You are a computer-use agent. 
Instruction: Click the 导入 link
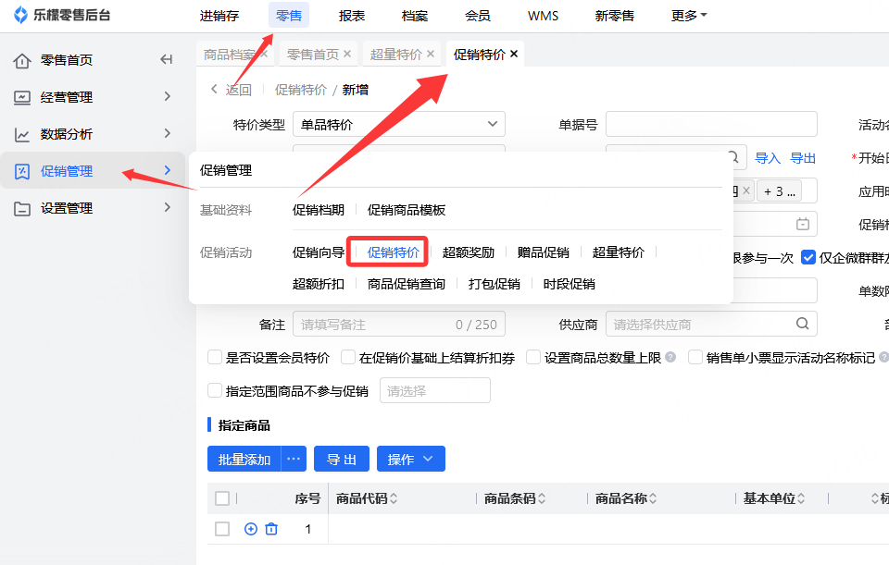pos(768,158)
